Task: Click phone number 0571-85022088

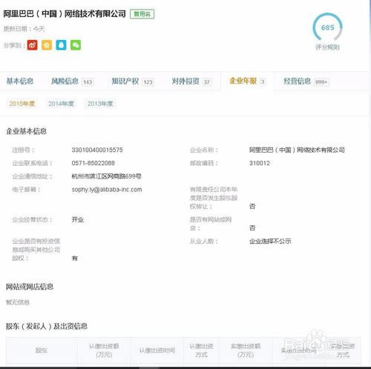Action: click(x=93, y=163)
